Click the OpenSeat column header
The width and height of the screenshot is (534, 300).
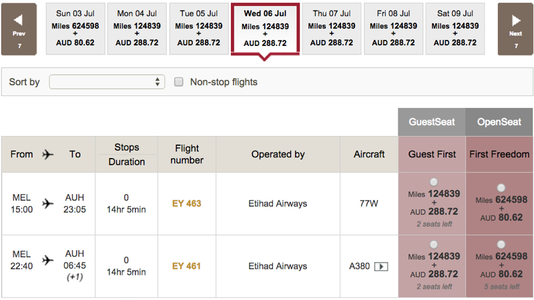pyautogui.click(x=499, y=122)
